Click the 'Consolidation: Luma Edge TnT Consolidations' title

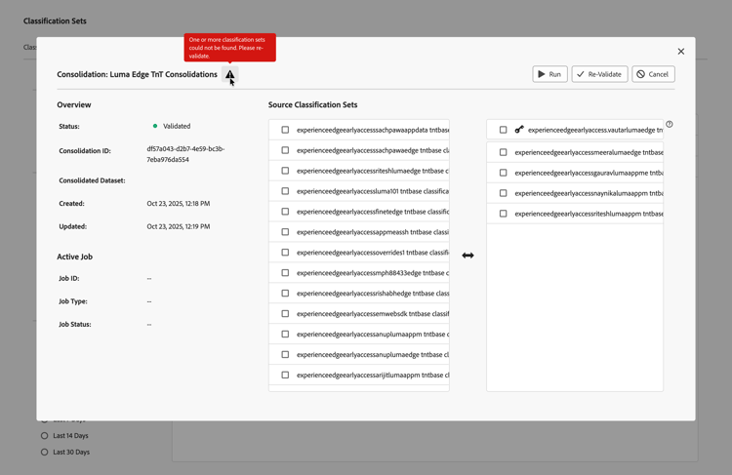point(137,74)
